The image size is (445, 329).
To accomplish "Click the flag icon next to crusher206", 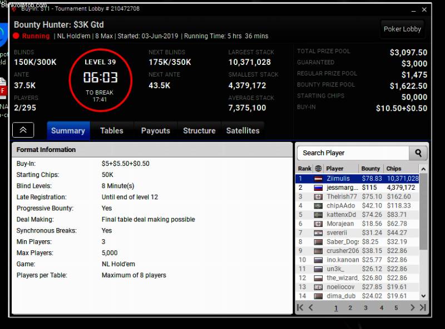I will click(x=318, y=251).
